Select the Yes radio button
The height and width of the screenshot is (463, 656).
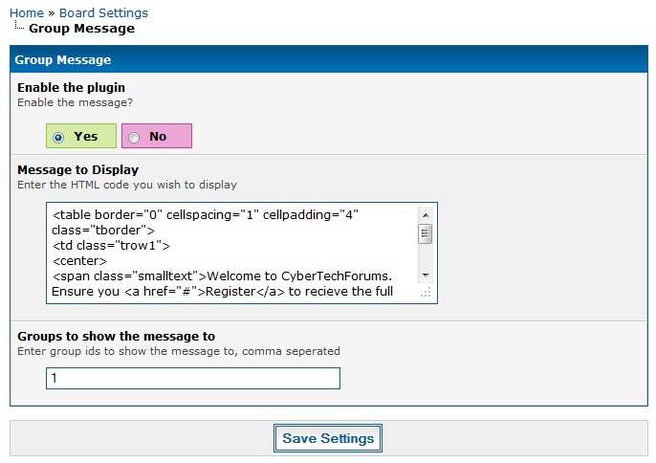pyautogui.click(x=59, y=137)
